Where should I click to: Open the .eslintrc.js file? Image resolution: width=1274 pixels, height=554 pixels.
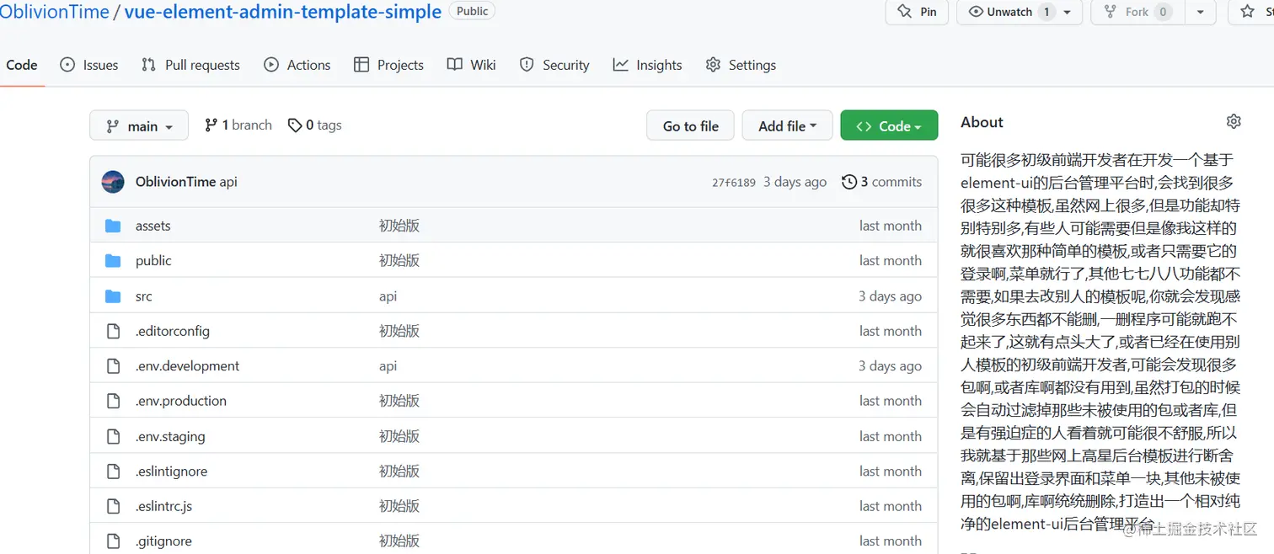click(164, 506)
